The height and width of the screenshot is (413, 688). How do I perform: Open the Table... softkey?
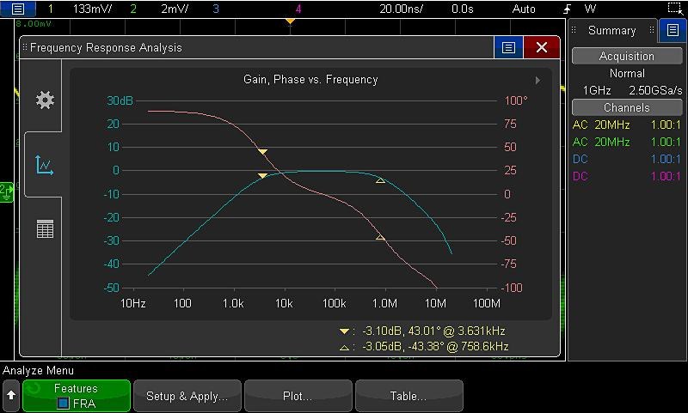pos(409,396)
